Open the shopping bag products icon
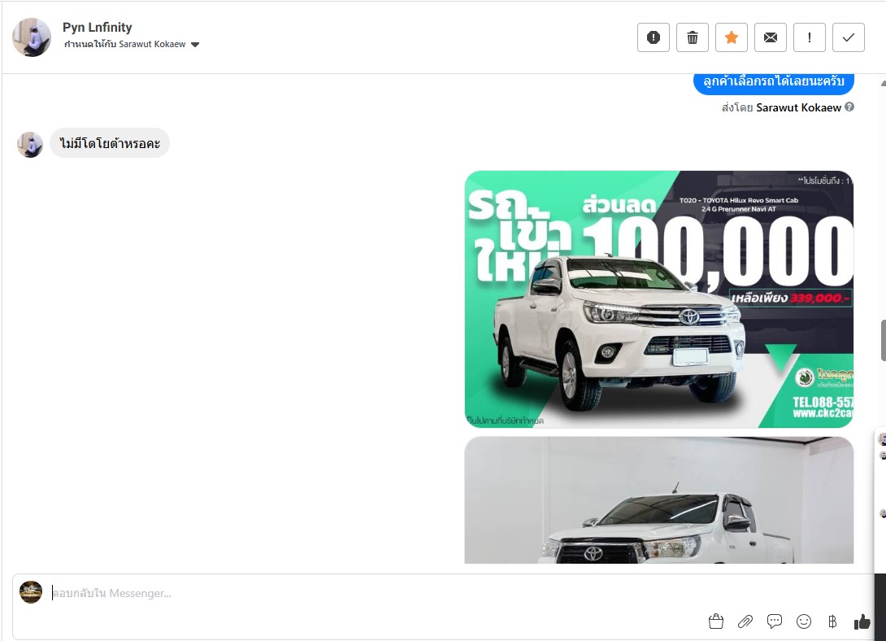This screenshot has width=886, height=641. [x=716, y=621]
